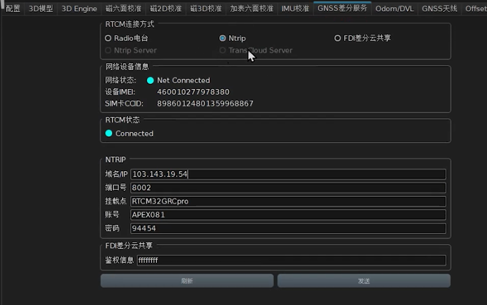The image size is (487, 305).
Task: Click the 鉴权信息 authentication field
Action: [x=291, y=260]
